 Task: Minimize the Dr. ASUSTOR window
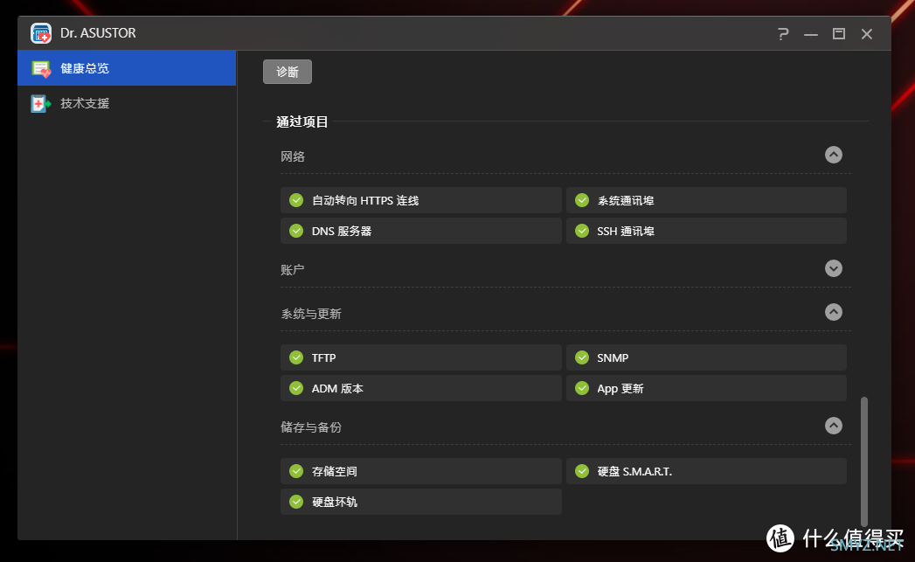[x=810, y=34]
